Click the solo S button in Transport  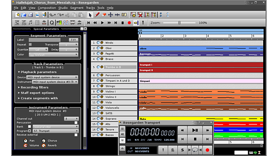(182, 150)
